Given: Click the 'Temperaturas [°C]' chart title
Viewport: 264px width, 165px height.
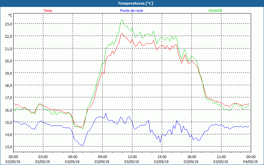Looking at the screenshot, I should coord(135,3).
